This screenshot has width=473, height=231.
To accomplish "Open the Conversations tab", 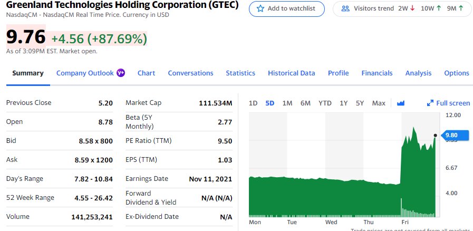I will pyautogui.click(x=190, y=73).
